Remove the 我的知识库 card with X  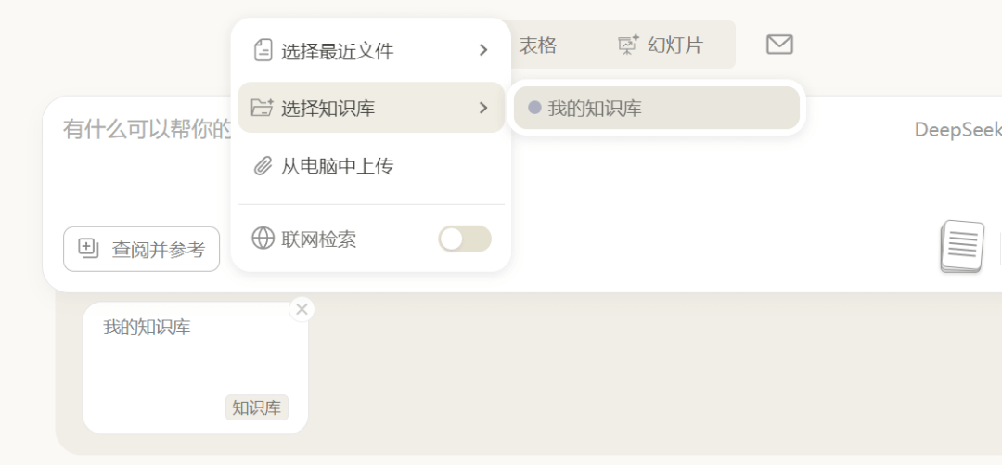(x=302, y=309)
